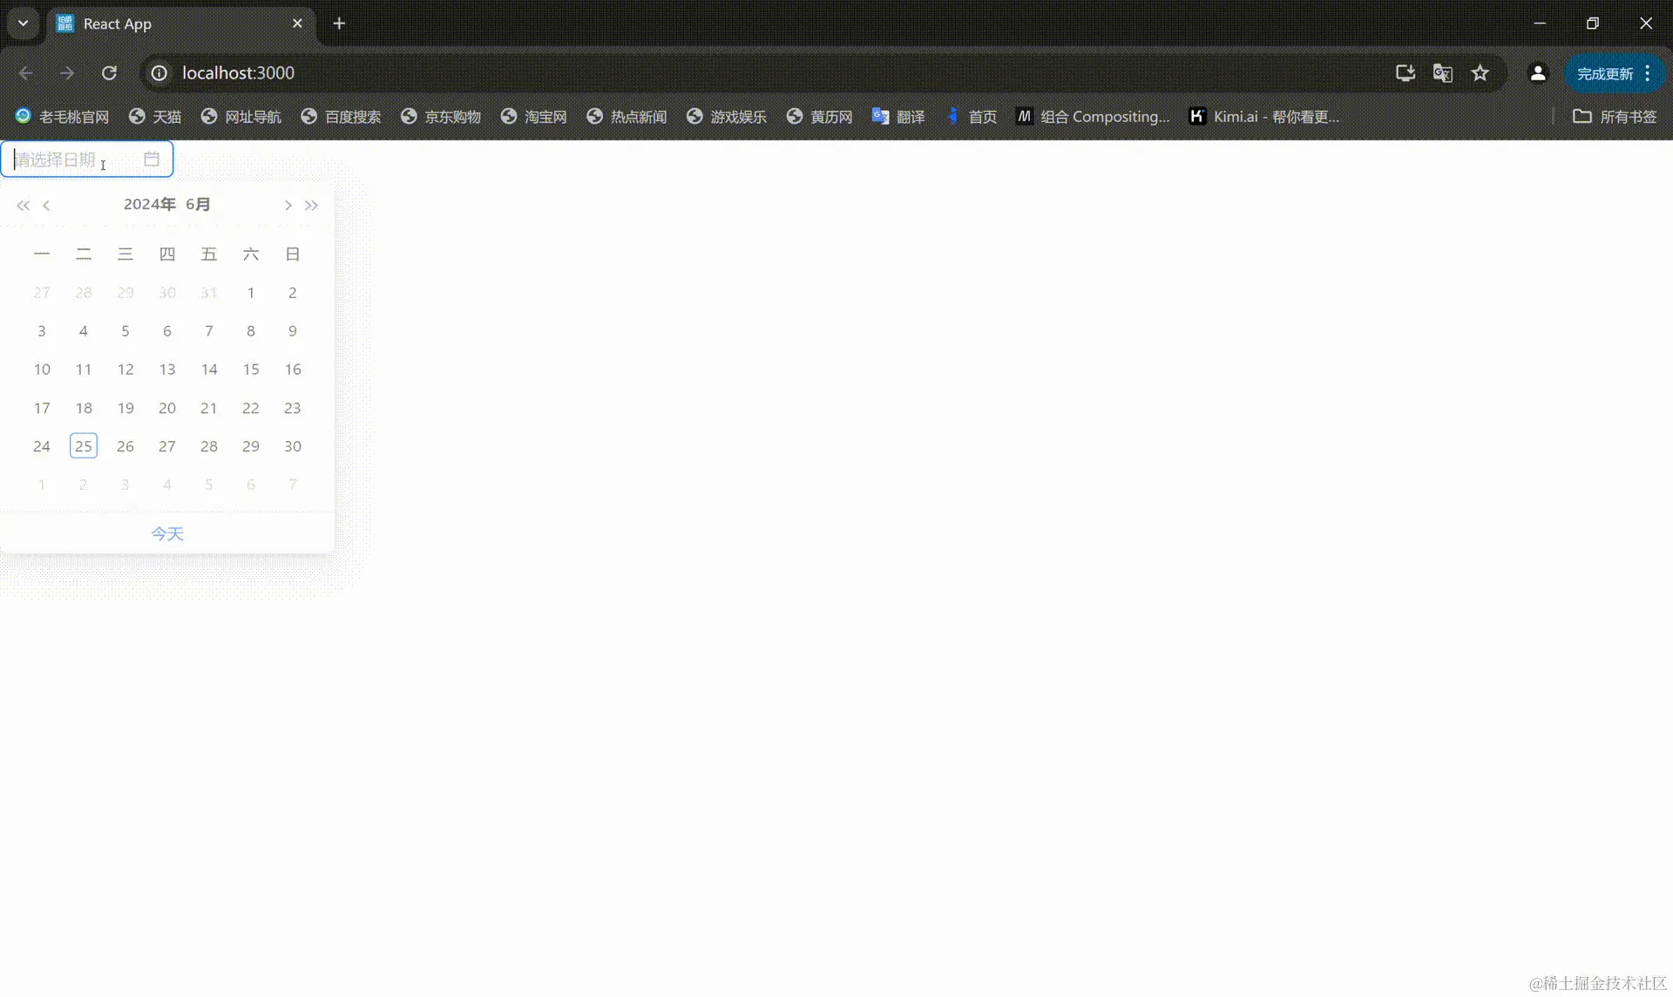
Task: Select date 1 of July in the calendar
Action: [41, 484]
